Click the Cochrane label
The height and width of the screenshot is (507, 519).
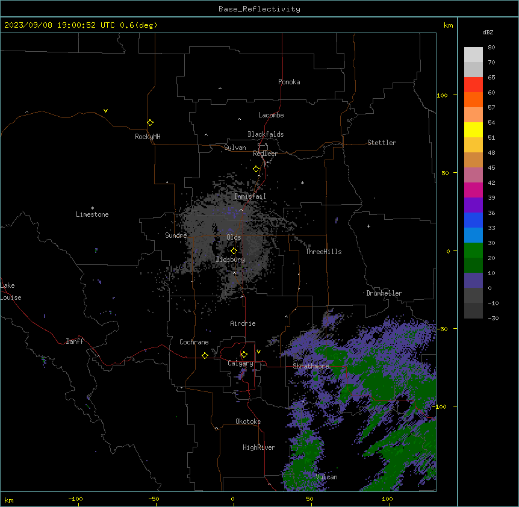[194, 342]
